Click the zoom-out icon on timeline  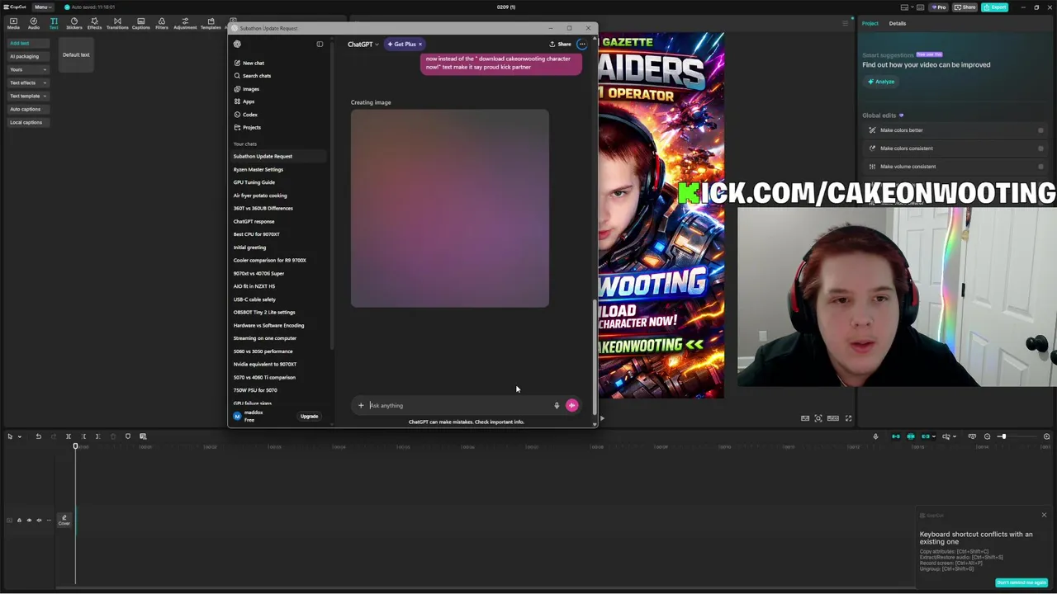coord(987,436)
